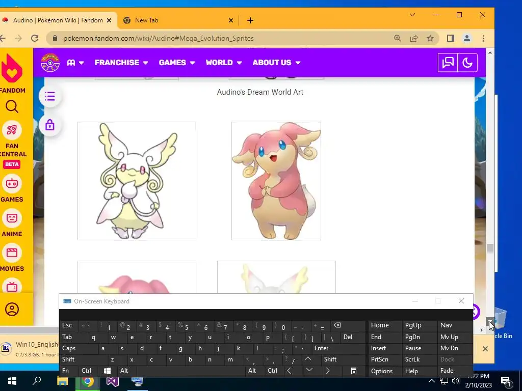Switch to Audino Pokémon Wiki tab
The width and height of the screenshot is (522, 391).
point(58,20)
